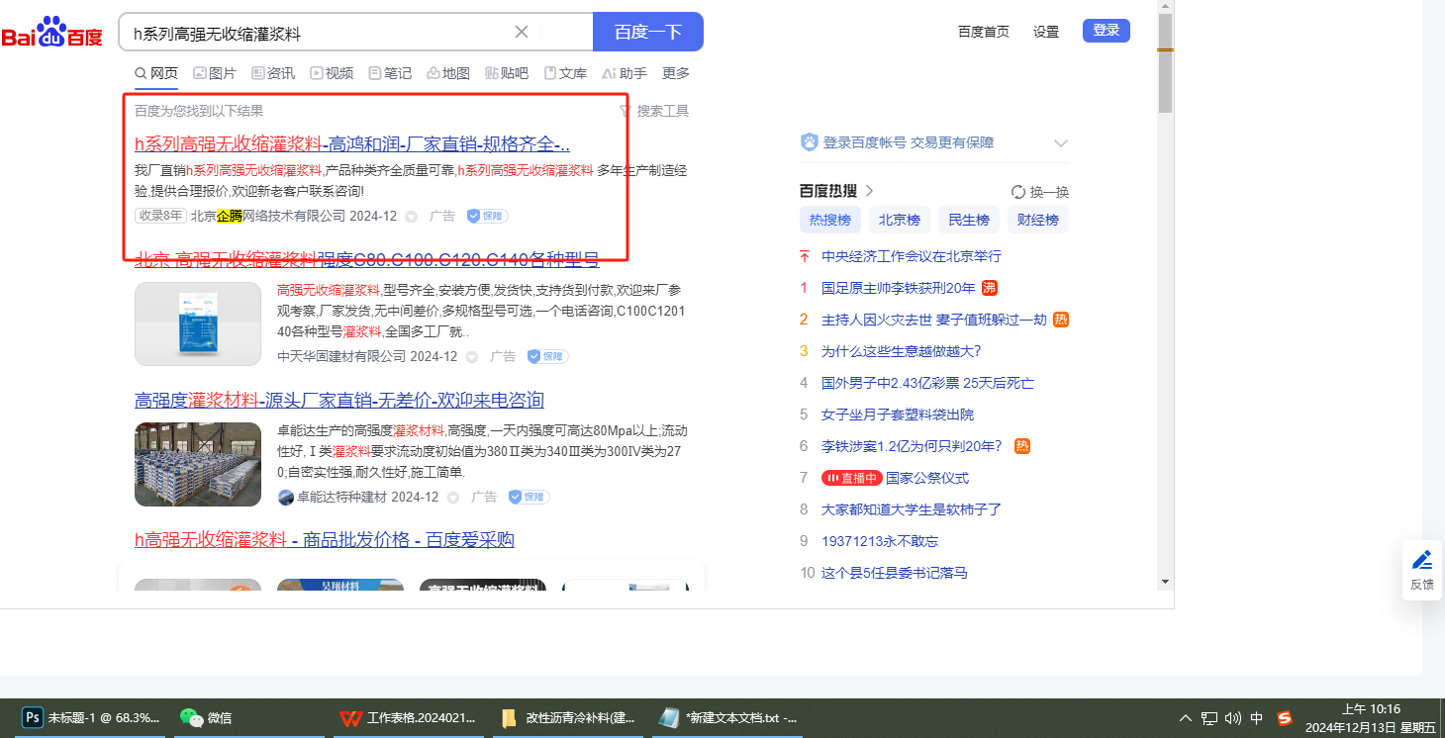Open 搜索工具 filter options

click(x=653, y=111)
